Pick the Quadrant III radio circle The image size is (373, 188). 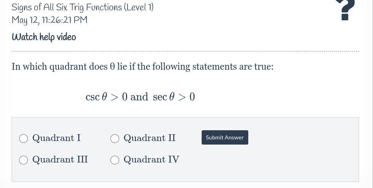[x=24, y=160]
